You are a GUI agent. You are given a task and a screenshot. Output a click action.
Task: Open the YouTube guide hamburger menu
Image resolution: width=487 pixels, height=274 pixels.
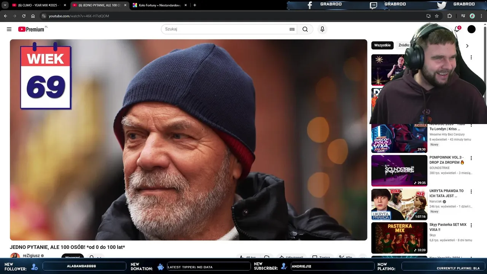(x=9, y=29)
